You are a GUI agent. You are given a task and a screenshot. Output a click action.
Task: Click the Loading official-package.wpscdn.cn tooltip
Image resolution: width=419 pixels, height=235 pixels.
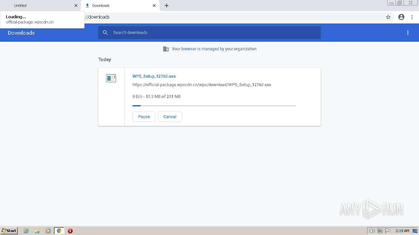click(42, 20)
